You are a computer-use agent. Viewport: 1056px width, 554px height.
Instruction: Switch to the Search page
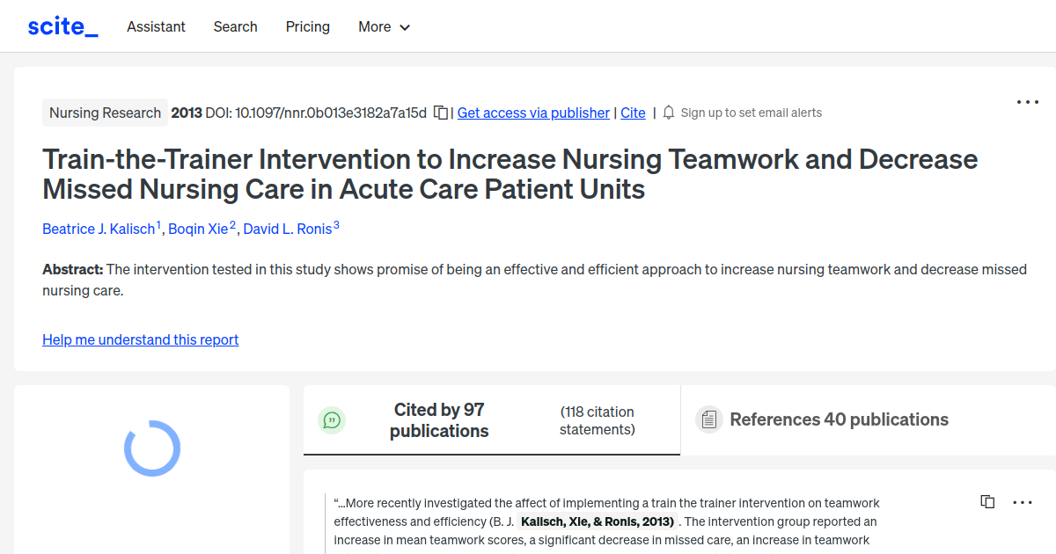(235, 26)
